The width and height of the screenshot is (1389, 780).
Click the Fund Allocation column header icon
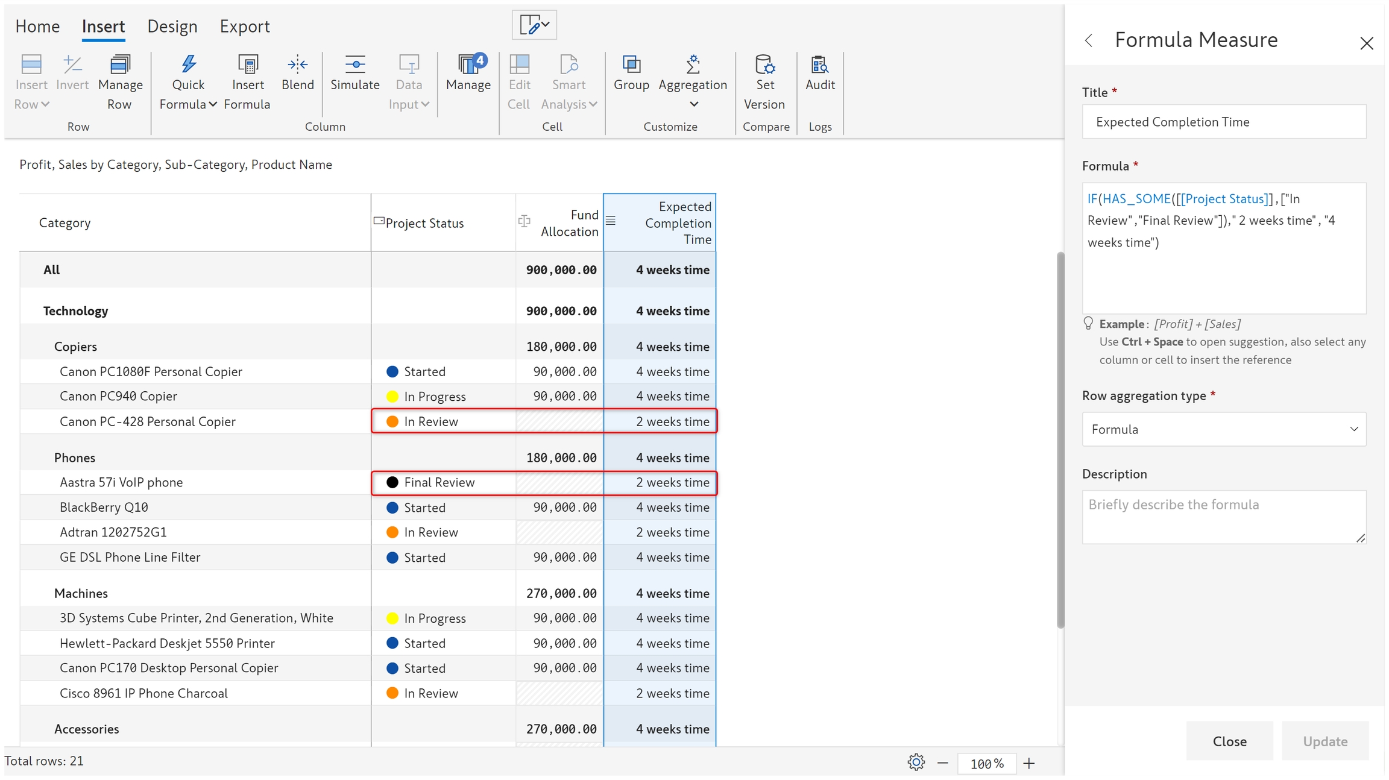[524, 221]
